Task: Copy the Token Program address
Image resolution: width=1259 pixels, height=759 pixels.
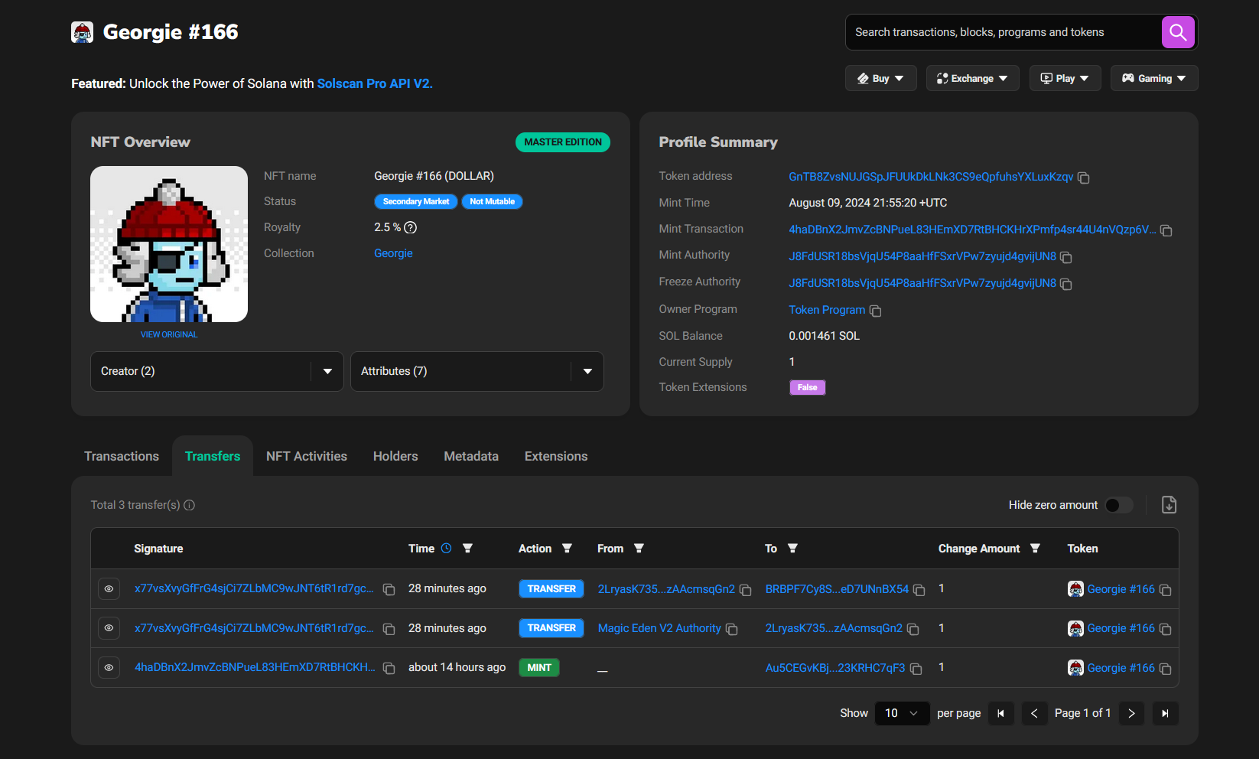Action: (x=876, y=311)
